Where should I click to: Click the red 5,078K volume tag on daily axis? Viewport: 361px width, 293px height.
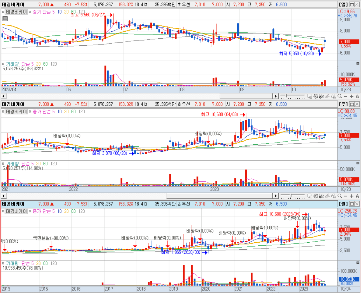click(x=349, y=80)
